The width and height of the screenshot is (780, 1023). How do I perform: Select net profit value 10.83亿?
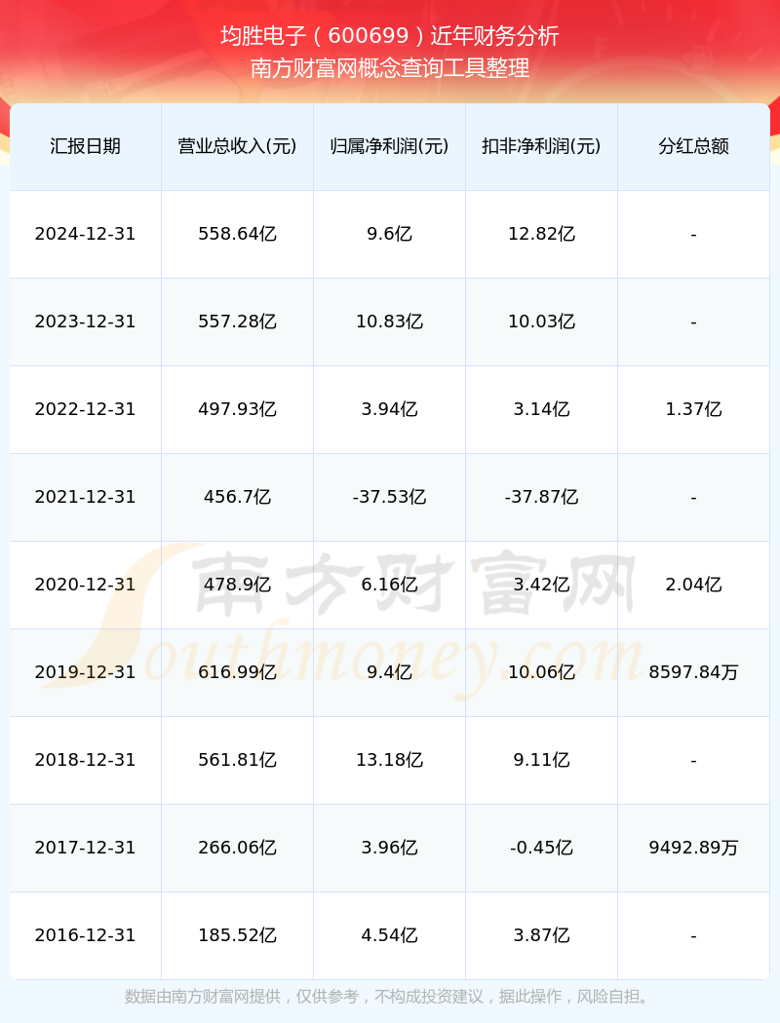pyautogui.click(x=390, y=322)
